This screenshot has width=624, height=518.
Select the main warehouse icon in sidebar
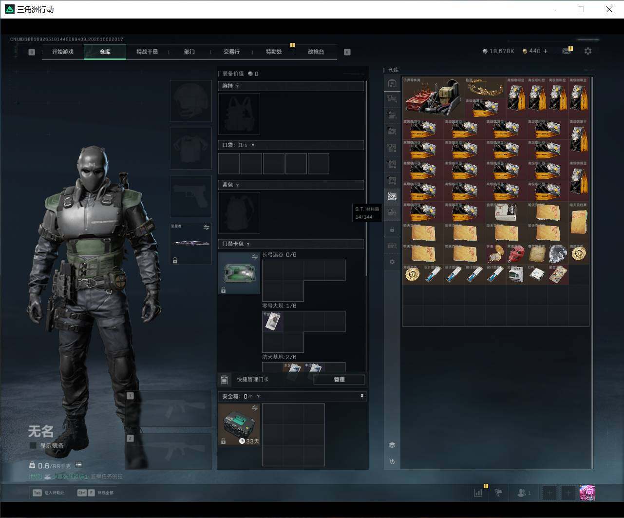tap(392, 83)
